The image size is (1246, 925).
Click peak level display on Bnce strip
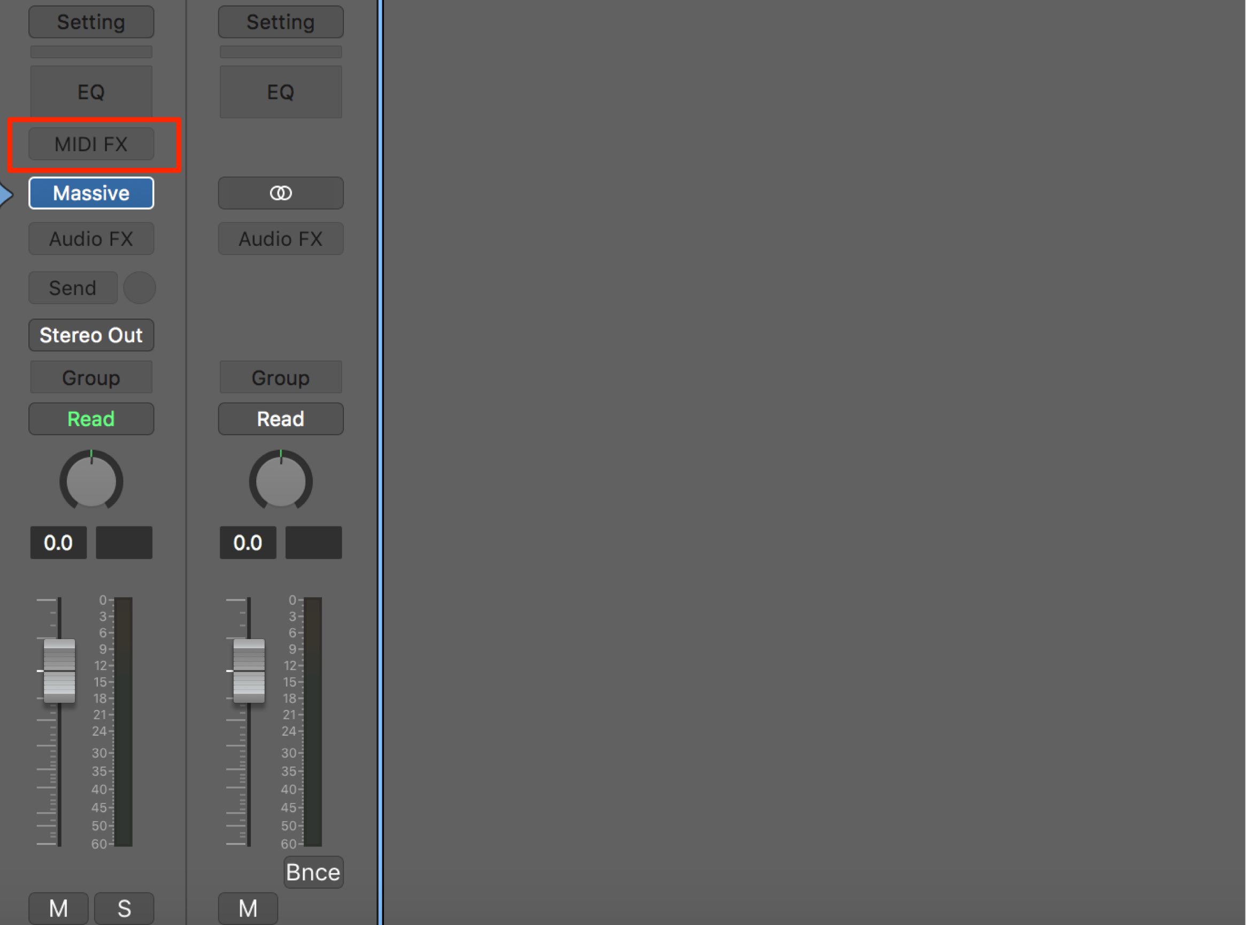point(313,543)
